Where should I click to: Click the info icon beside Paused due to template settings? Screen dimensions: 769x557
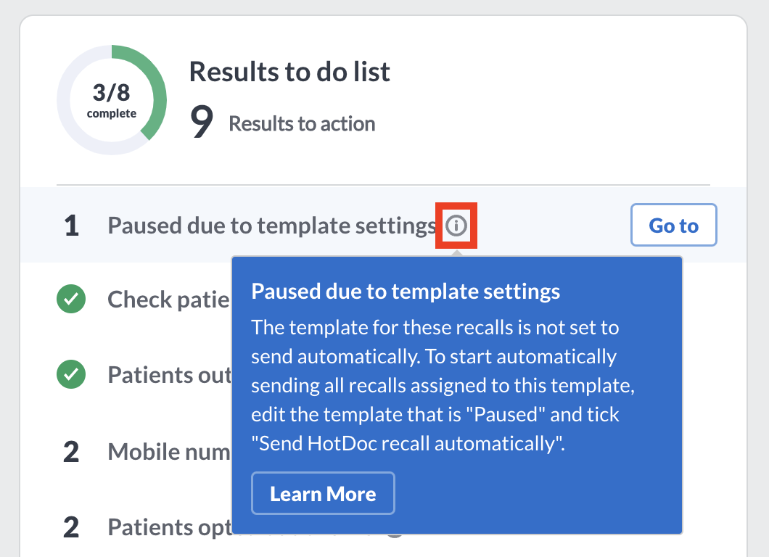456,226
